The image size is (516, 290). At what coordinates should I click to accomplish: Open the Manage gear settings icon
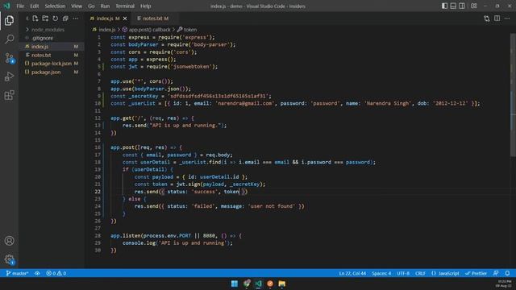[x=9, y=259]
